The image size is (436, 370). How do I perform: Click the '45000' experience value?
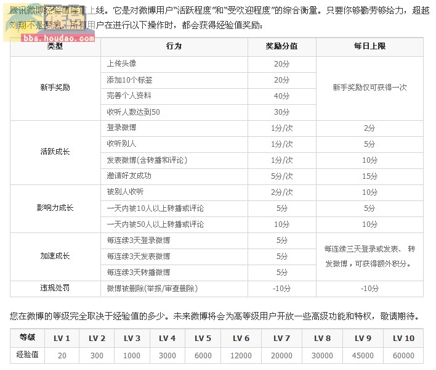coord(363,356)
